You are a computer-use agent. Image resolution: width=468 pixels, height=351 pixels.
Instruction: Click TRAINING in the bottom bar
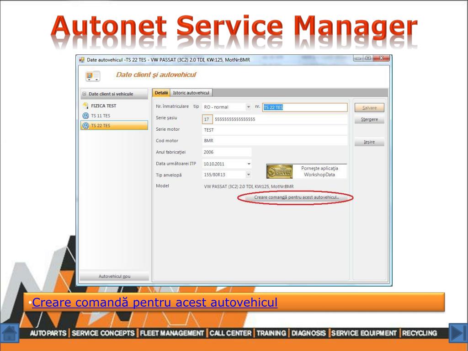pyautogui.click(x=271, y=333)
